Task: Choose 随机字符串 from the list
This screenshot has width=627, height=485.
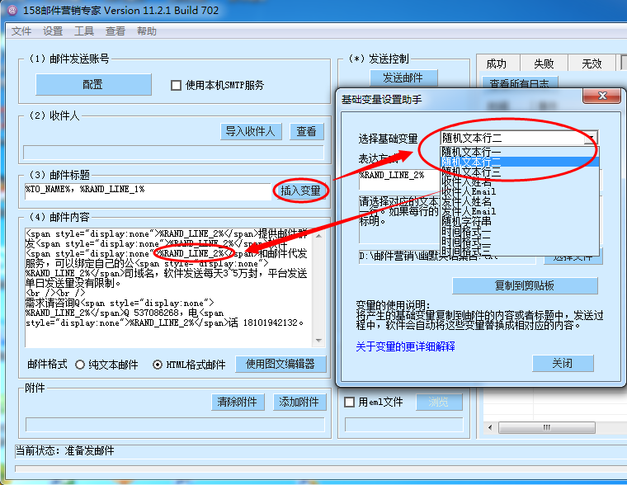Action: pyautogui.click(x=520, y=222)
